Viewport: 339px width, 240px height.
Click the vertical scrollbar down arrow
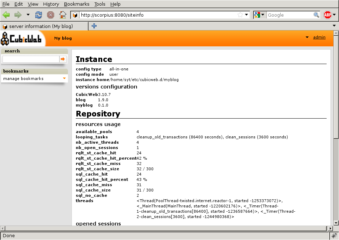coord(336,223)
